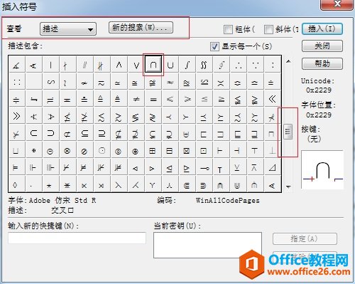
Task: Select the not equal ≠ symbol
Action: (x=136, y=99)
